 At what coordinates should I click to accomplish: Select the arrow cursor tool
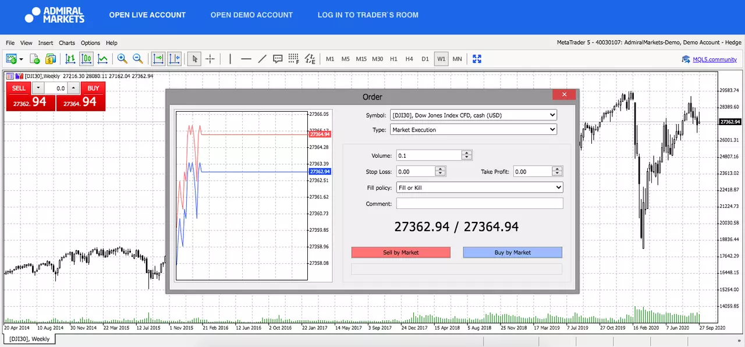click(195, 59)
